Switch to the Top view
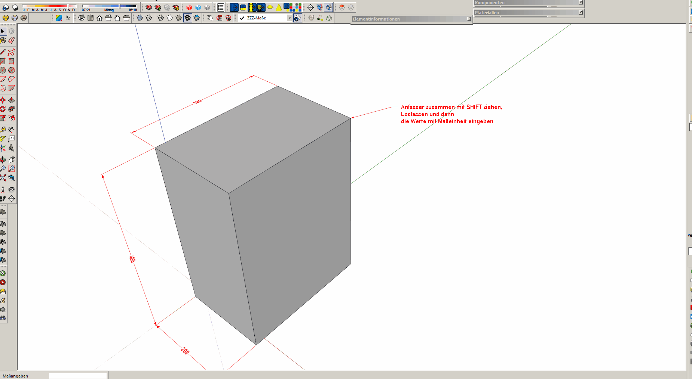This screenshot has height=379, width=692. point(91,18)
